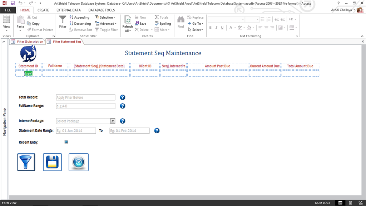Click Format Painter brush
Image resolution: width=366 pixels, height=206 pixels.
[x=40, y=30]
